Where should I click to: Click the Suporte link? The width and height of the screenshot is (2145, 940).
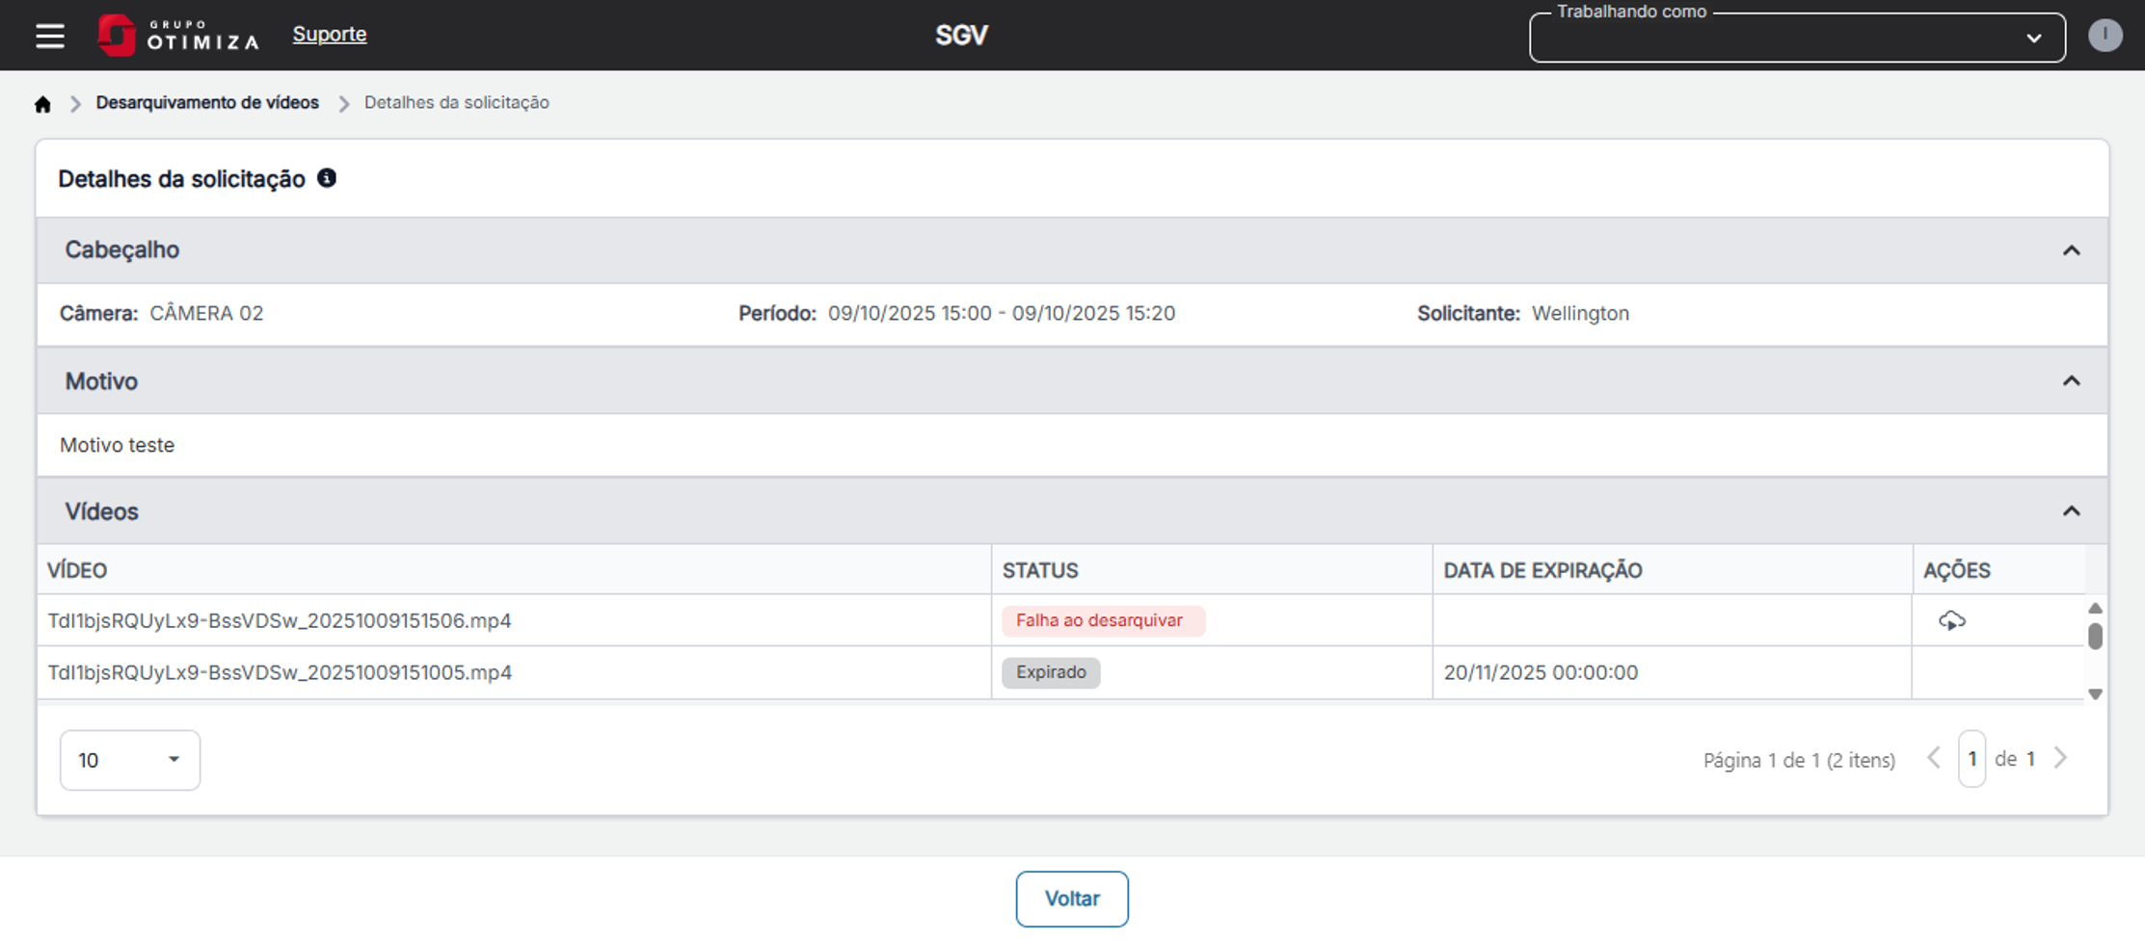pos(330,34)
